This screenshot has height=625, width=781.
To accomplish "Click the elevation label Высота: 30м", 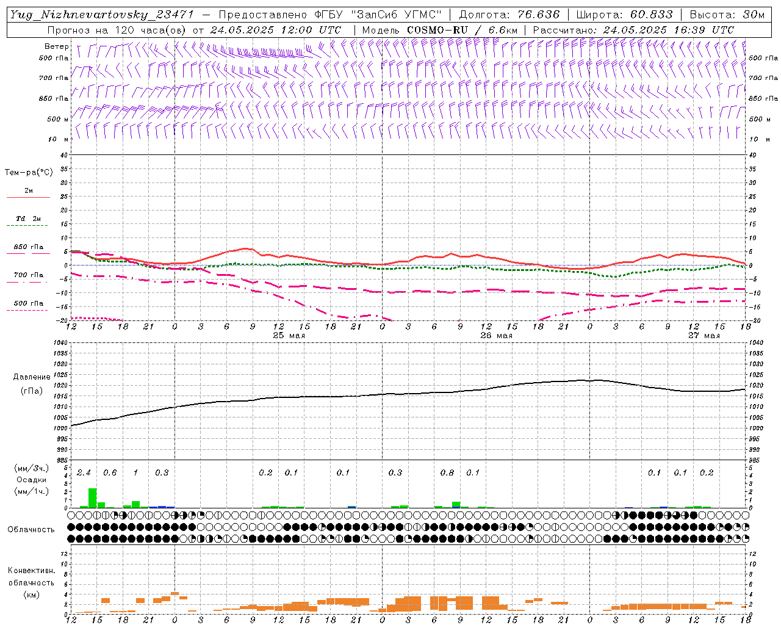I will click(x=726, y=15).
